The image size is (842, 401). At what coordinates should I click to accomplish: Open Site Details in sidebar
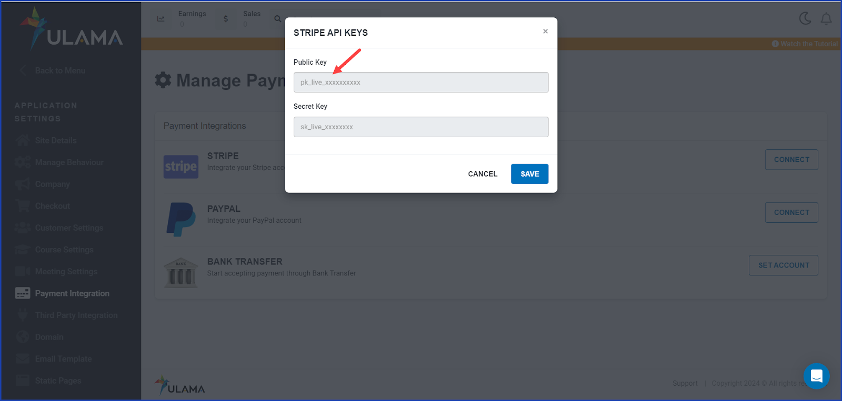coord(56,140)
